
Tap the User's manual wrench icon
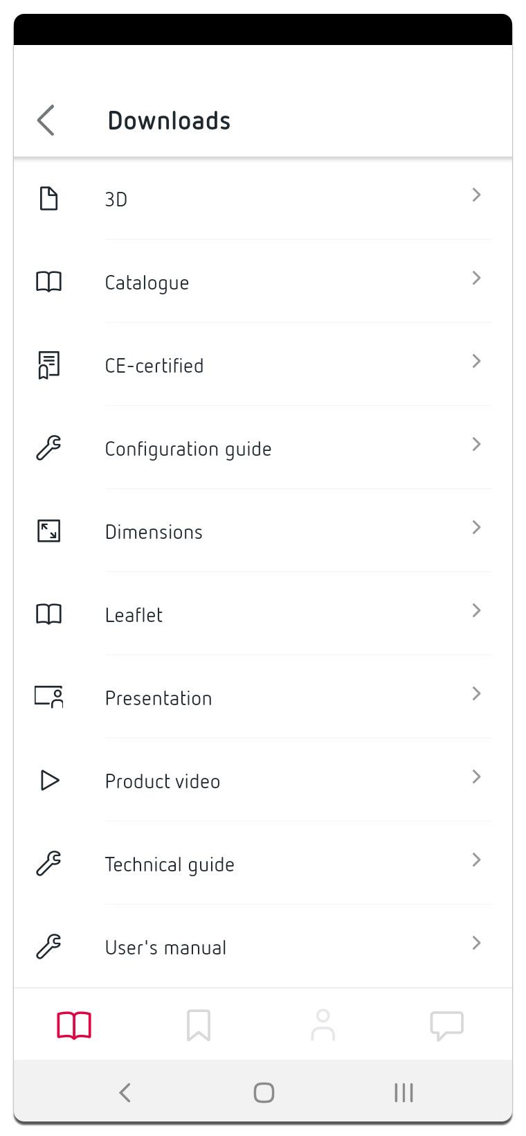[x=48, y=946]
